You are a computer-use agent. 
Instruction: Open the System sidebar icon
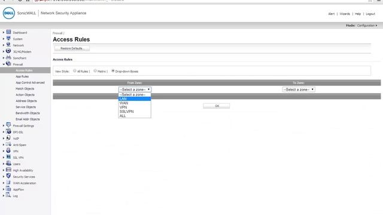tap(8, 38)
